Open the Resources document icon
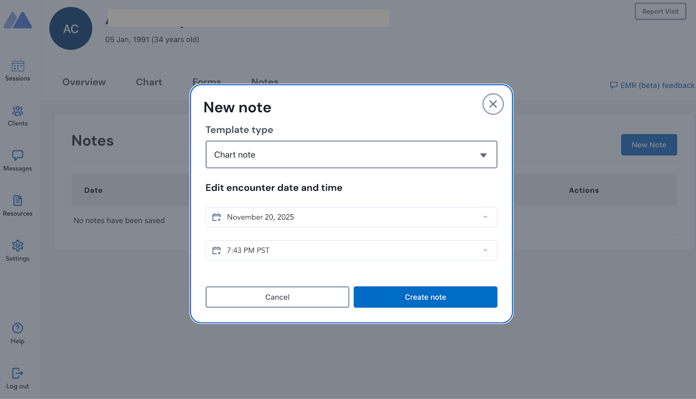Screen dimensions: 696x399 pyautogui.click(x=18, y=201)
